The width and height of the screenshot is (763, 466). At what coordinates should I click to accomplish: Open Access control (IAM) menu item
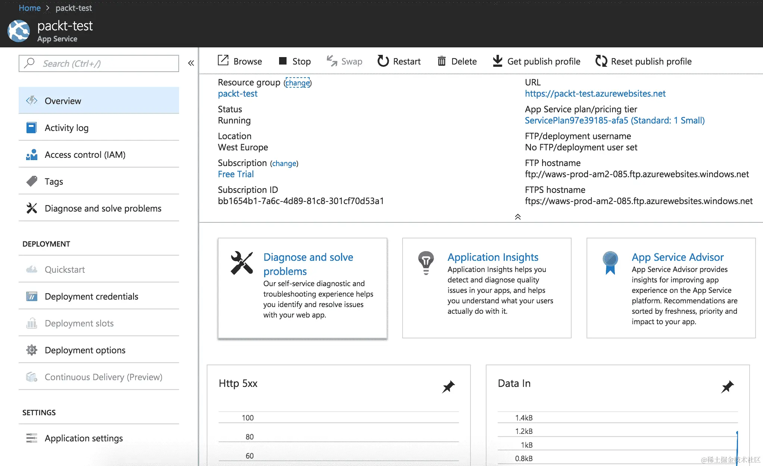click(x=85, y=154)
